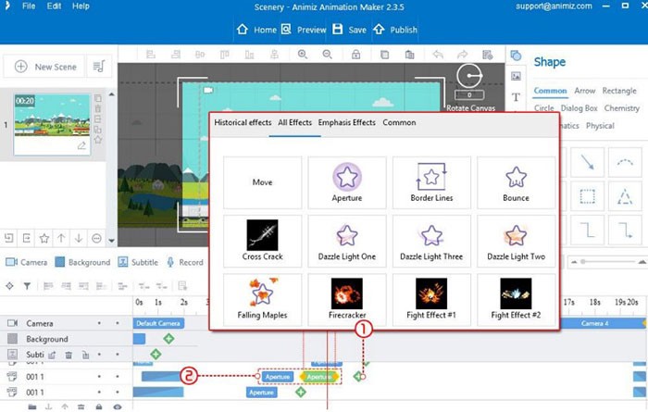
Task: Apply the Falling Maples effect
Action: pyautogui.click(x=263, y=299)
